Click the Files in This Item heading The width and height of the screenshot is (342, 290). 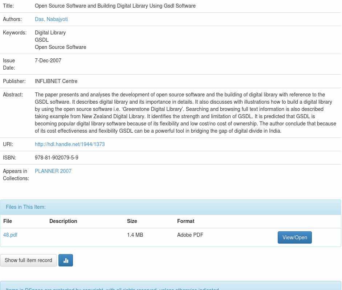click(x=26, y=207)
